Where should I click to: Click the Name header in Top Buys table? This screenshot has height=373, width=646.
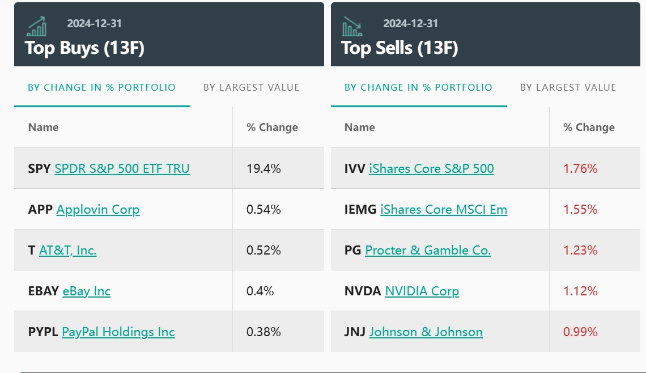point(43,127)
